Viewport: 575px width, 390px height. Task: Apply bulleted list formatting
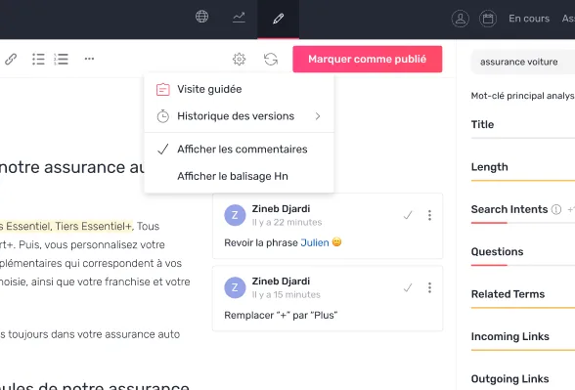click(x=38, y=59)
